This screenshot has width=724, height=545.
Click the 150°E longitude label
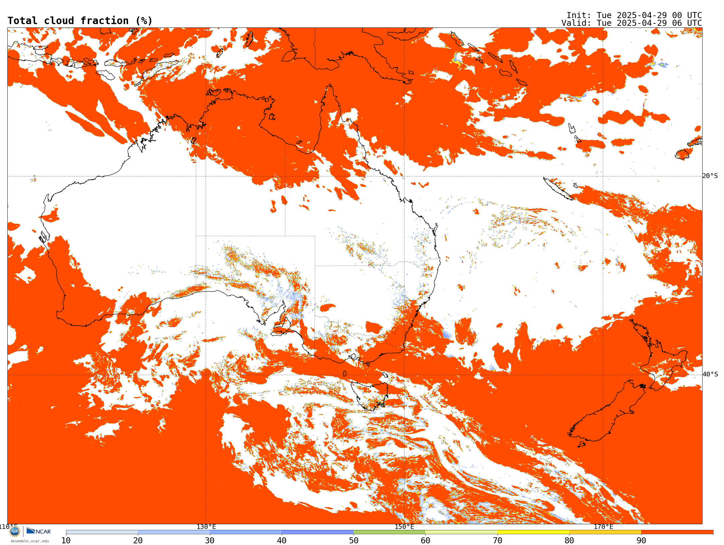coord(404,527)
